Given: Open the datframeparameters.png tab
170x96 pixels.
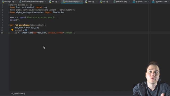Looking at the screenshot, I should click(x=33, y=2).
